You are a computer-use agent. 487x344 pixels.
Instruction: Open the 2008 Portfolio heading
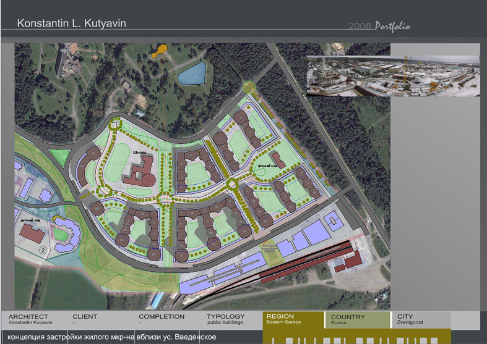(379, 26)
